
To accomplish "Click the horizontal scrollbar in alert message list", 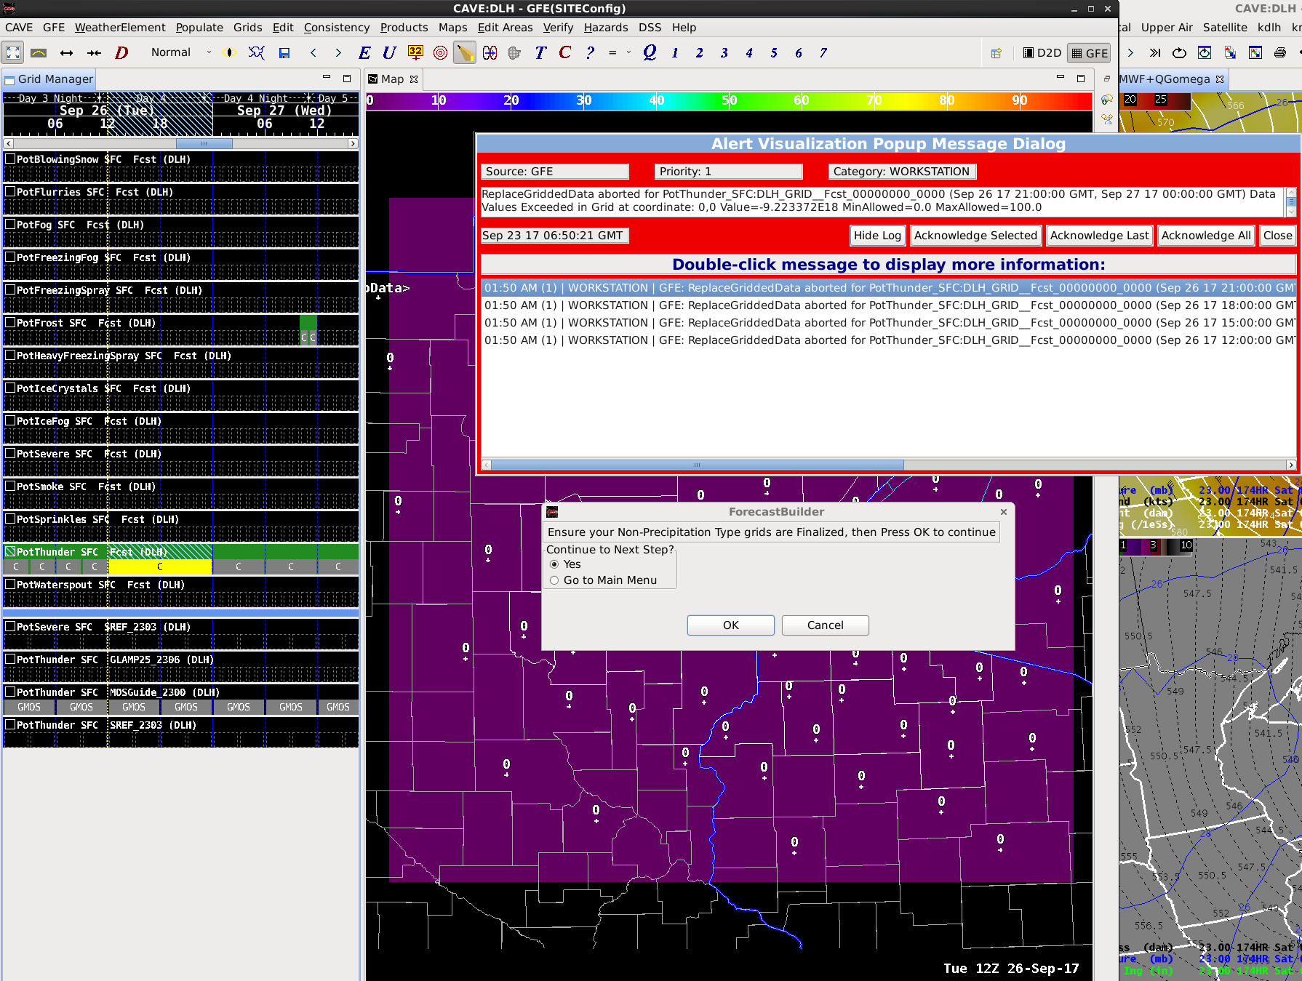I will pos(697,465).
